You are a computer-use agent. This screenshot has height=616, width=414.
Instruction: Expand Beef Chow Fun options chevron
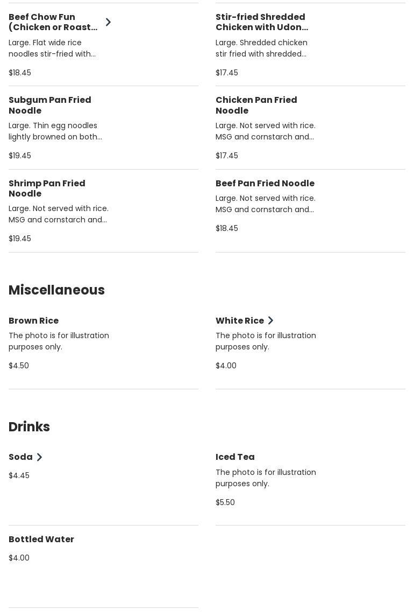(x=108, y=22)
